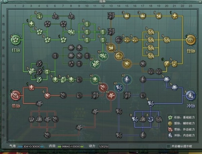Click the green cross node marked level 10
This screenshot has height=154, width=202.
pyautogui.click(x=95, y=80)
